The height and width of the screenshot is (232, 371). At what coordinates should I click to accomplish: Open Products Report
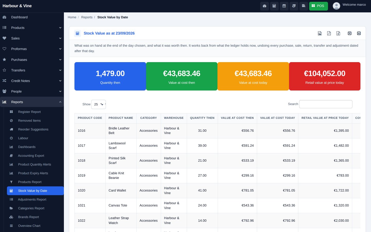coord(35,182)
